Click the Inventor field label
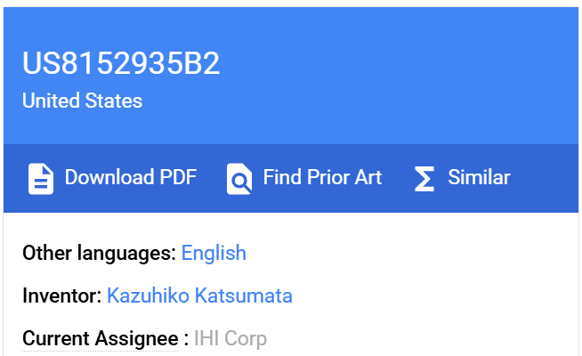This screenshot has height=356, width=582. click(x=61, y=295)
